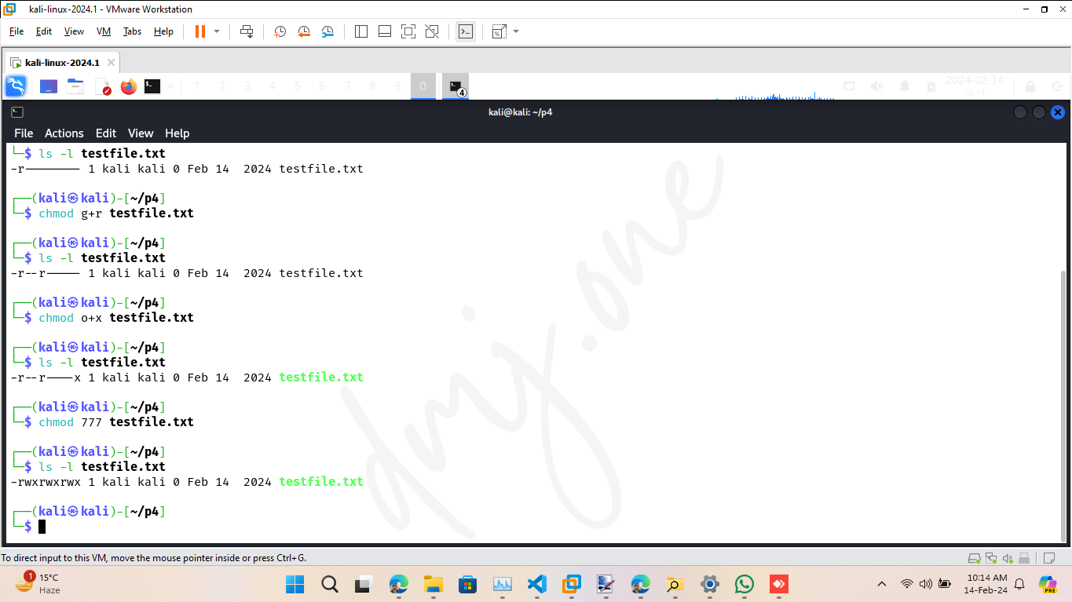Select the kali-linux-2024.1 VM tab
Viewport: 1072px width, 602px height.
point(62,63)
